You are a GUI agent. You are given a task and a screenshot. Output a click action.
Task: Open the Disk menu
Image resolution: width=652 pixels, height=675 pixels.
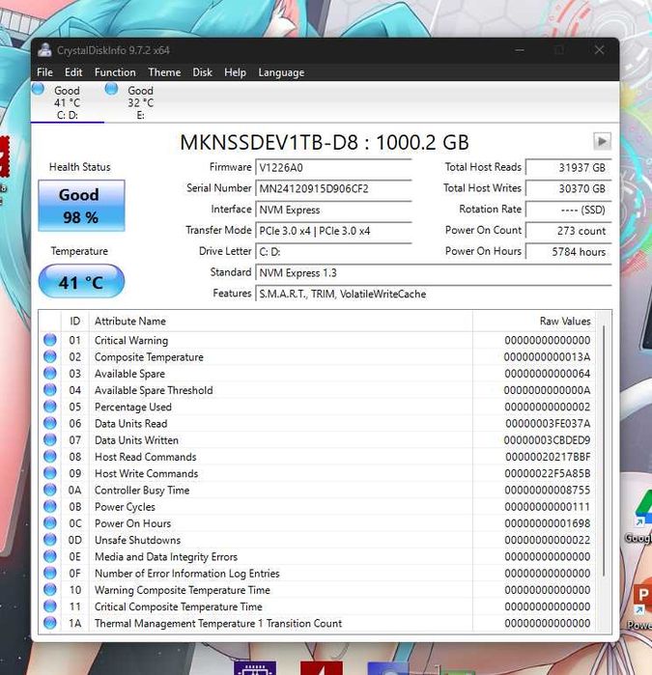coord(203,72)
